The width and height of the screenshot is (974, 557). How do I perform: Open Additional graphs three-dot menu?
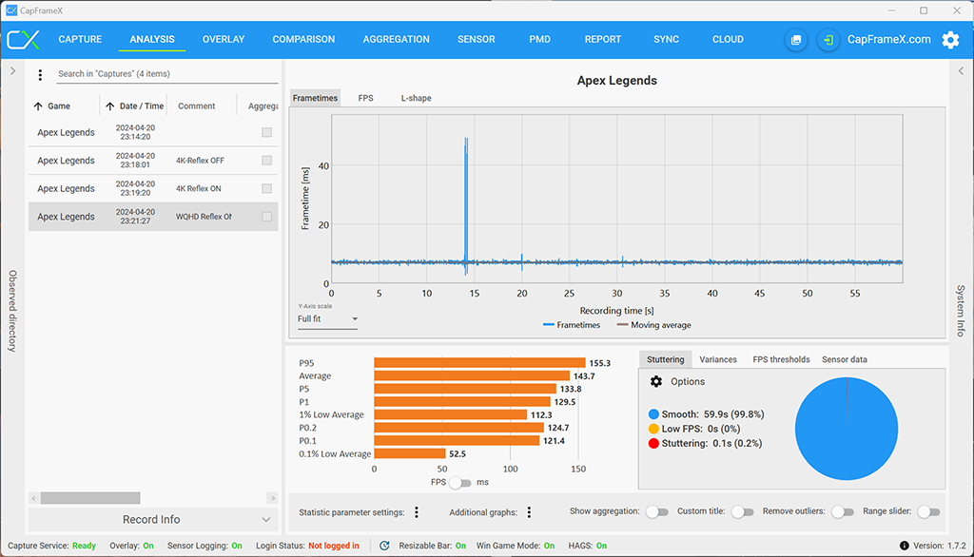(529, 512)
